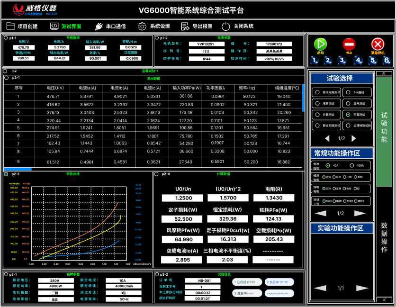
Task: Go to next page in 试验选择
Action: (x=353, y=138)
